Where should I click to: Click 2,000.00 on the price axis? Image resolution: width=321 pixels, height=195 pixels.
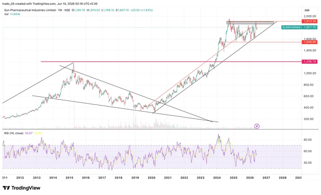(310, 16)
